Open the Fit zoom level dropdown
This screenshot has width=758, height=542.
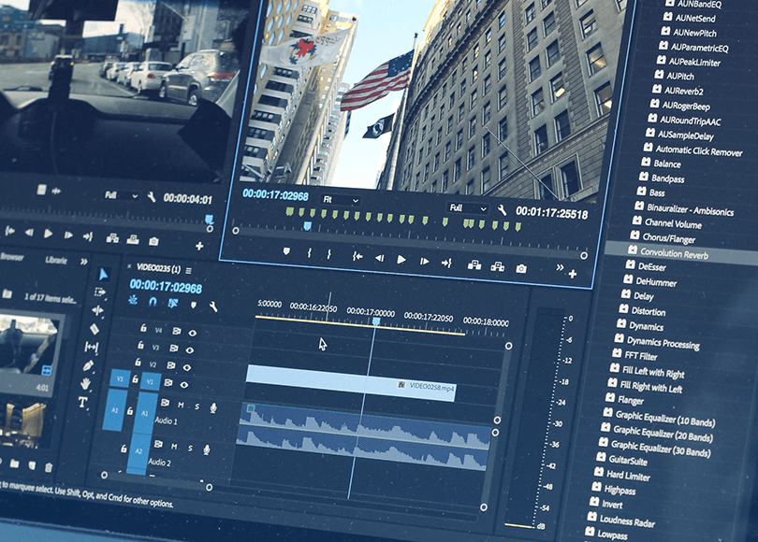click(341, 200)
